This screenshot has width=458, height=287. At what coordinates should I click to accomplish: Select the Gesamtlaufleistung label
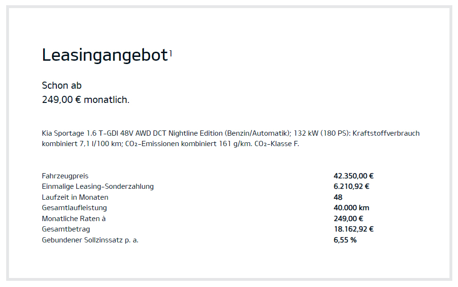[x=74, y=208]
